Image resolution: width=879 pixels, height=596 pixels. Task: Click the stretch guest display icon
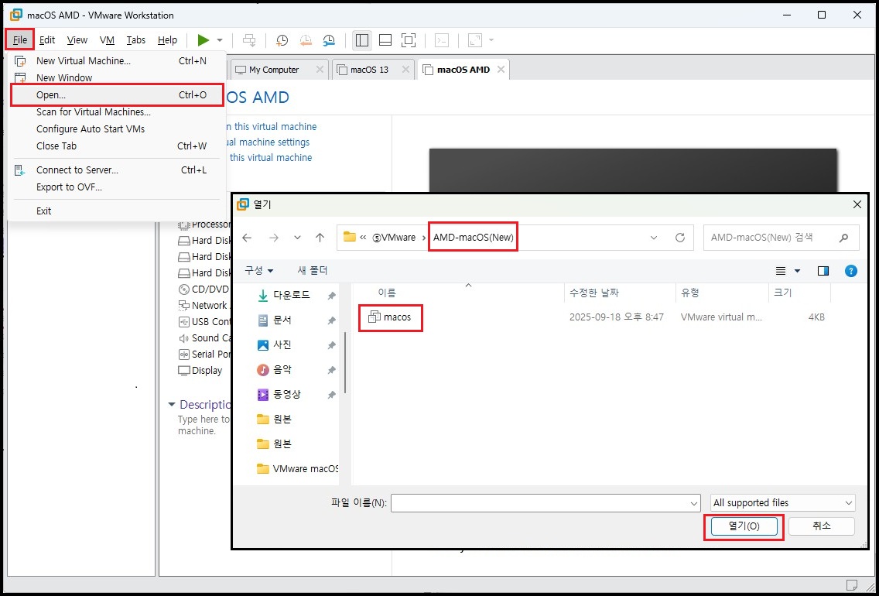pyautogui.click(x=475, y=39)
